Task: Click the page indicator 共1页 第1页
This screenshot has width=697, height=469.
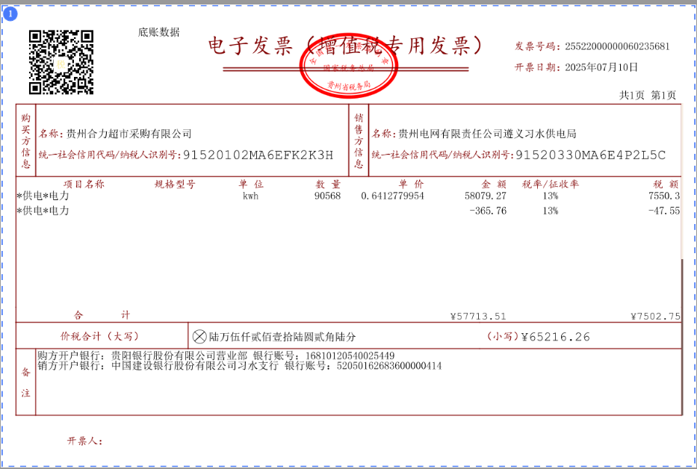Action: click(647, 95)
